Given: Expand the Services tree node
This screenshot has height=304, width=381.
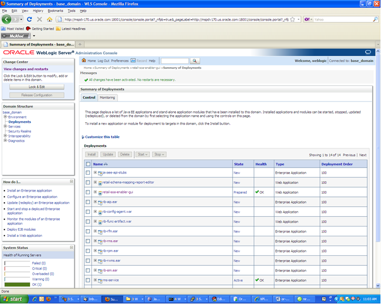Looking at the screenshot, I should click(5, 126).
